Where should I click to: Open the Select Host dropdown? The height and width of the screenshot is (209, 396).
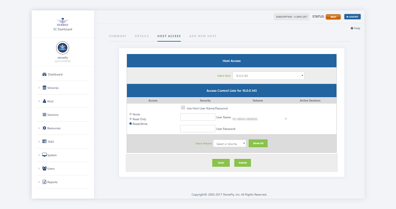point(268,76)
